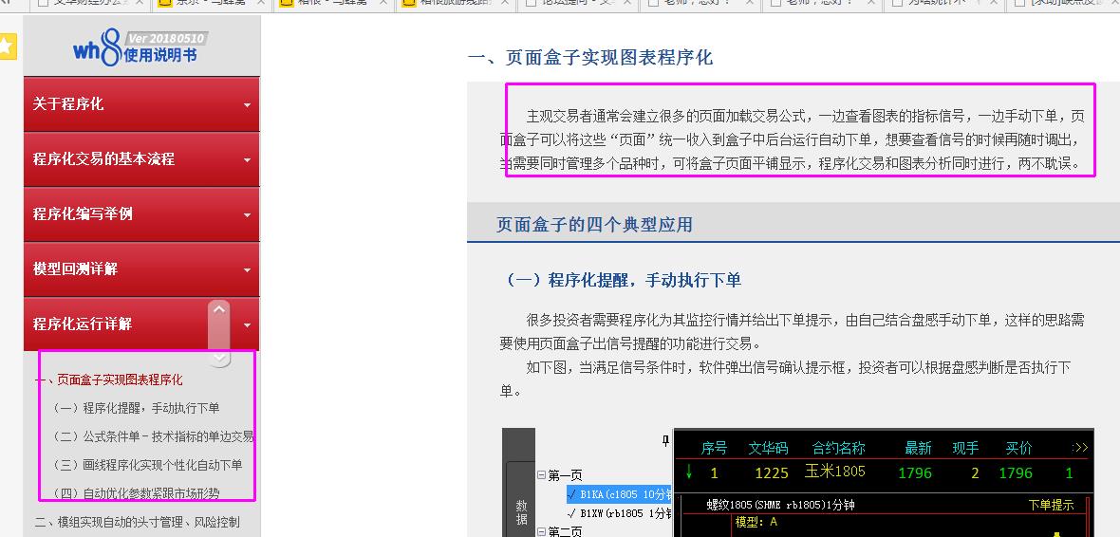This screenshot has width=1120, height=537.
Task: Click the 序号 column header
Action: click(x=714, y=449)
